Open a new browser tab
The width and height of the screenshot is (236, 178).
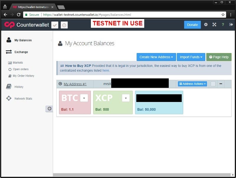(61, 7)
